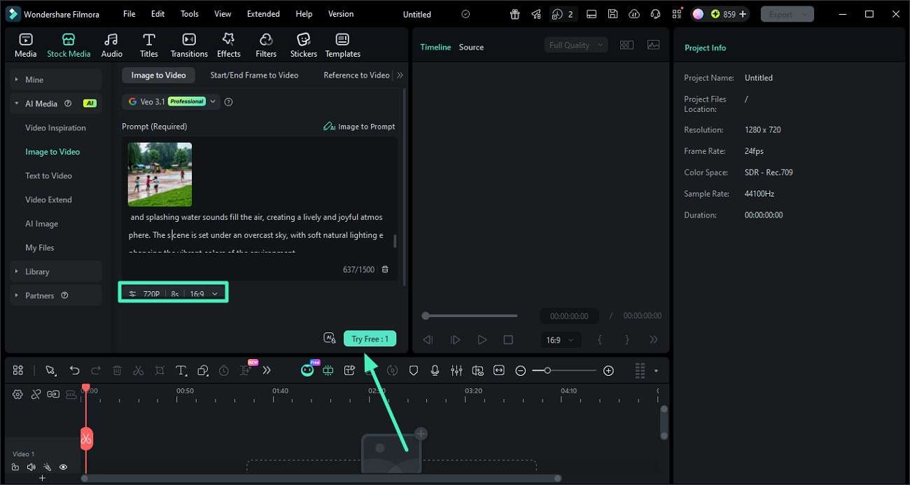Click the timeline track settings gear
The height and width of the screenshot is (485, 910).
click(x=17, y=394)
